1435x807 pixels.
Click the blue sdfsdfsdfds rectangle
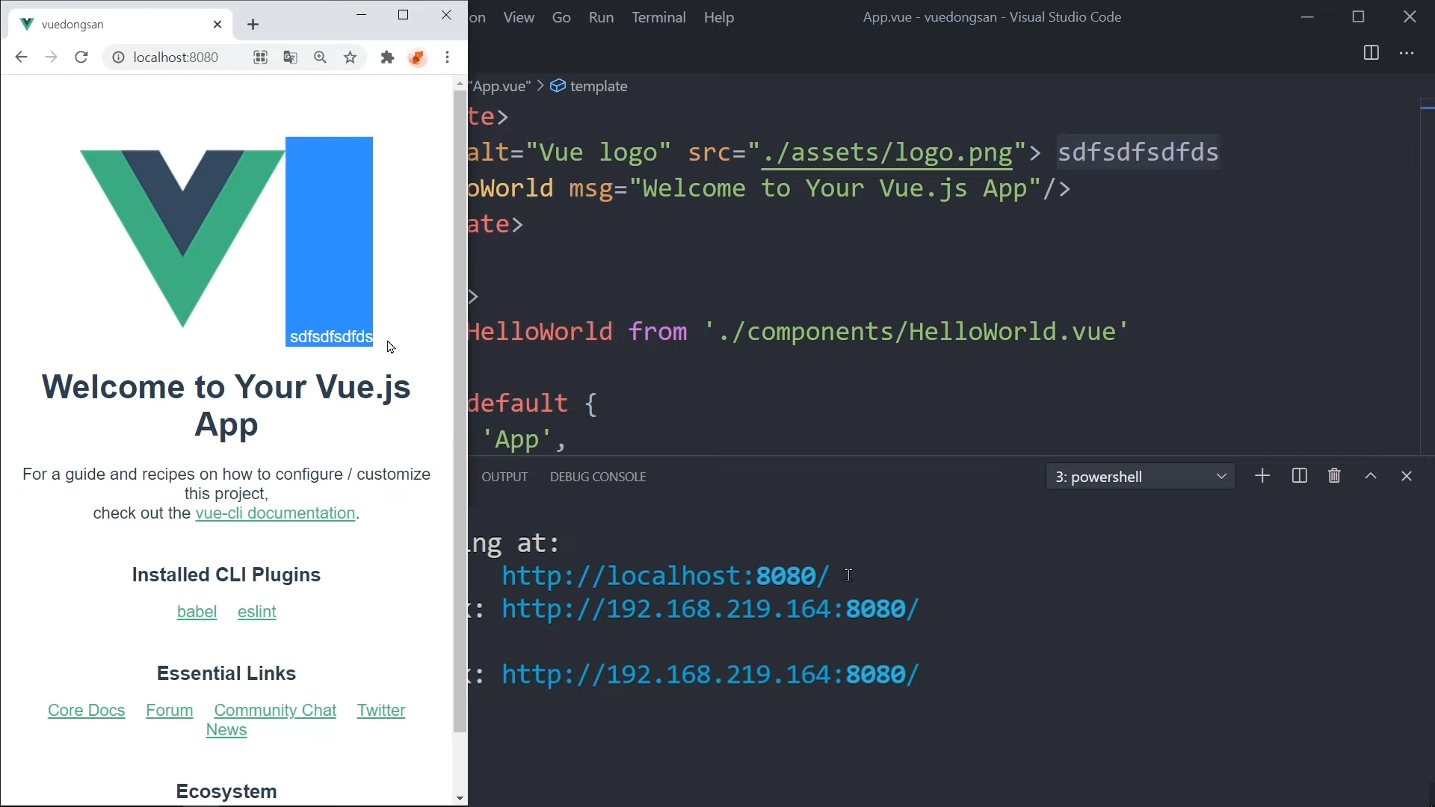click(x=329, y=239)
